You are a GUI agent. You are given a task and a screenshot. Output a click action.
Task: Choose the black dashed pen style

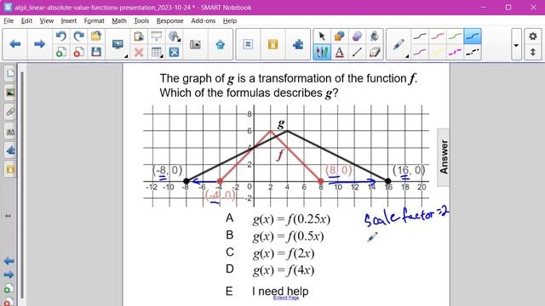coord(473,53)
